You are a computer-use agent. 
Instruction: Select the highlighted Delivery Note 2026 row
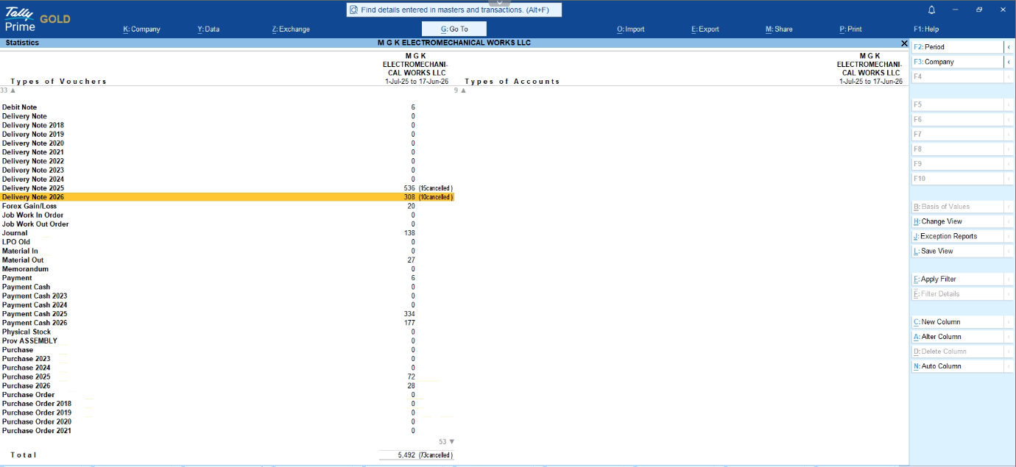[227, 197]
